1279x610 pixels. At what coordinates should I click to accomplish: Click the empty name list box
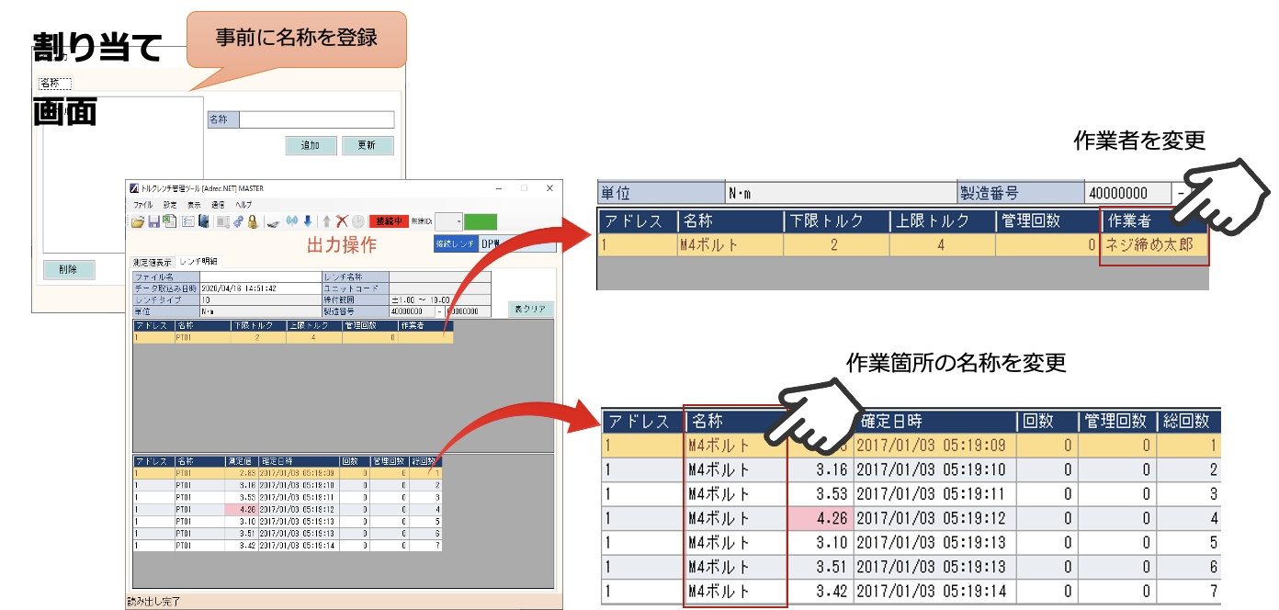pos(122,175)
